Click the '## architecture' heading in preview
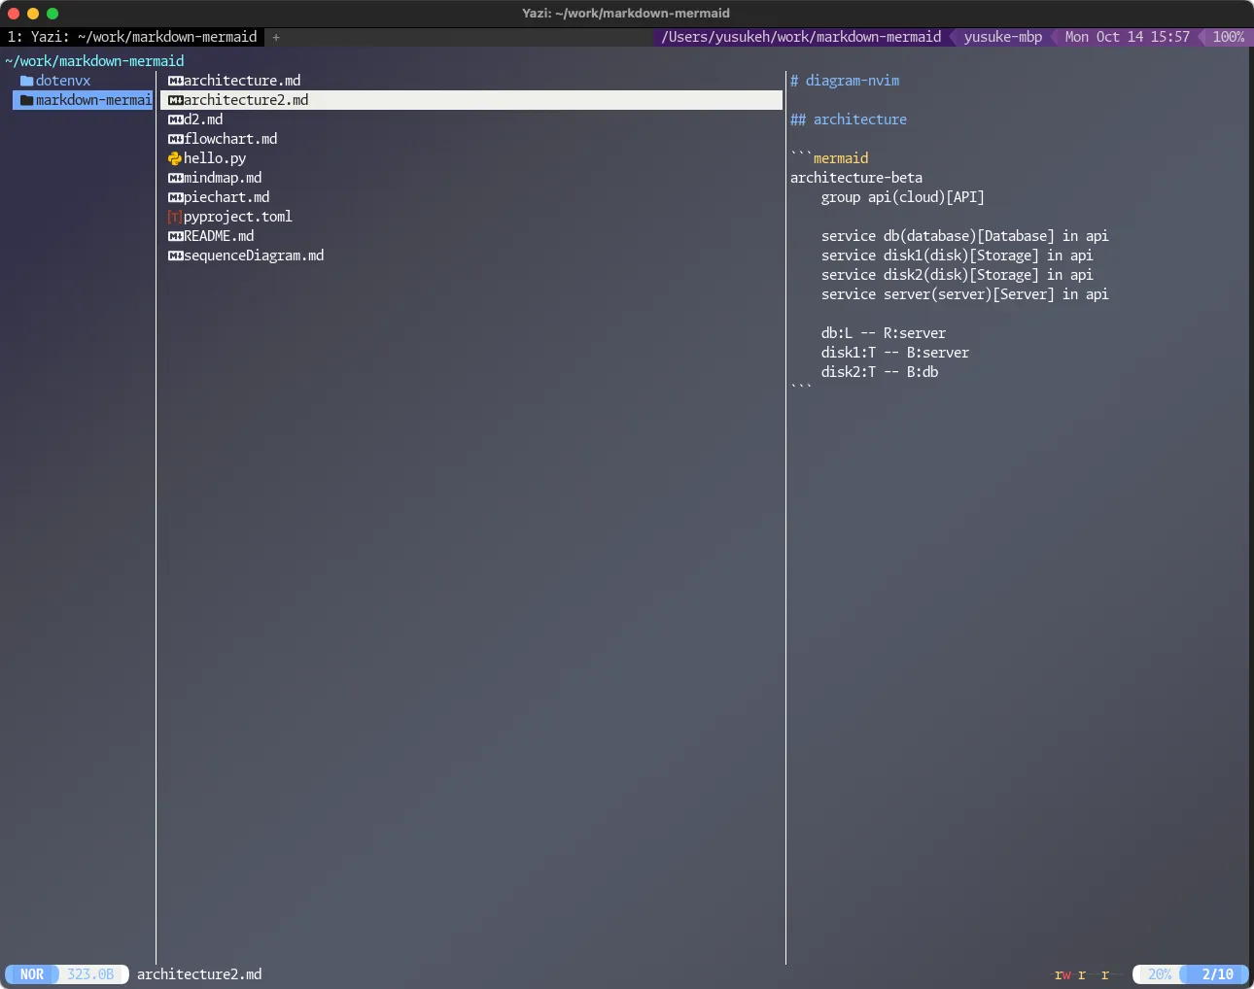Screen dimensions: 1254x989 (849, 119)
